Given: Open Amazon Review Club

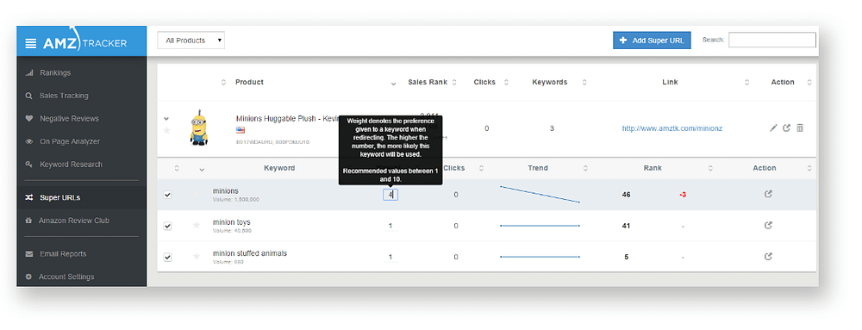Looking at the screenshot, I should (73, 221).
